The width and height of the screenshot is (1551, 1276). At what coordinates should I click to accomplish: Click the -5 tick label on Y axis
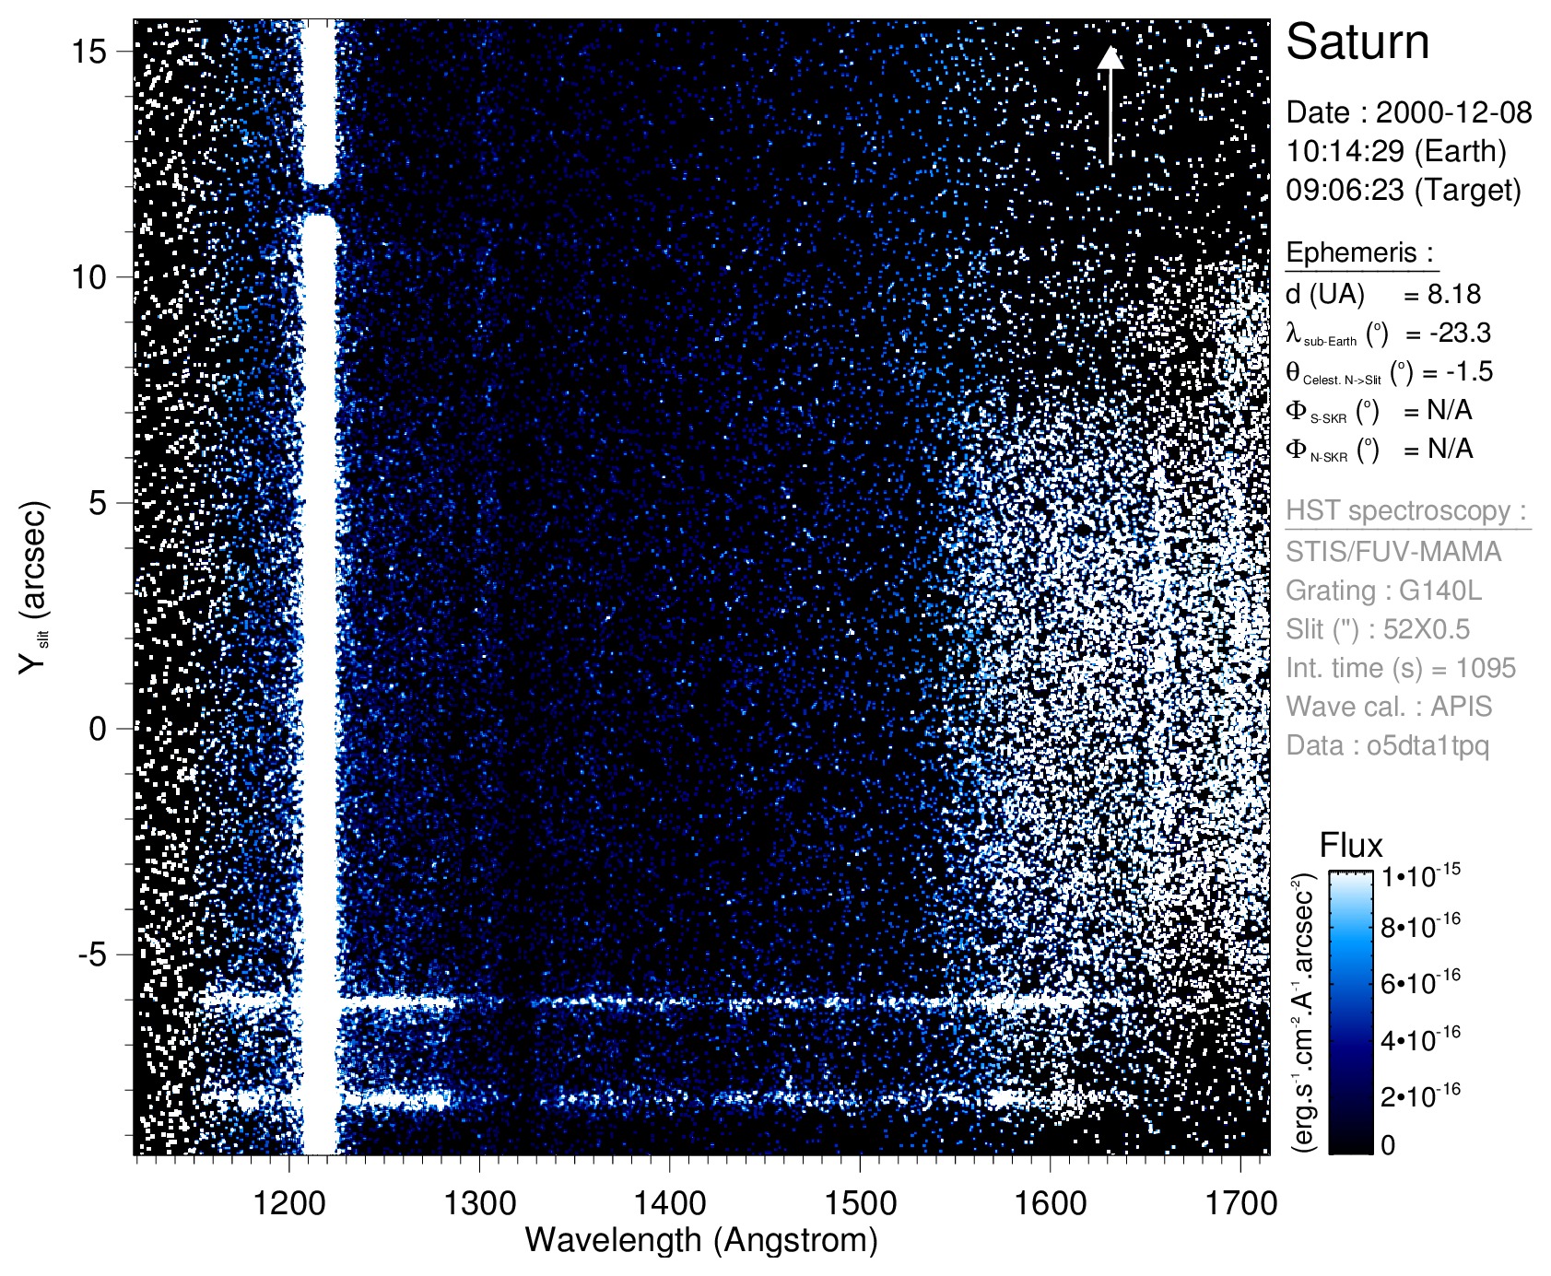(x=92, y=954)
